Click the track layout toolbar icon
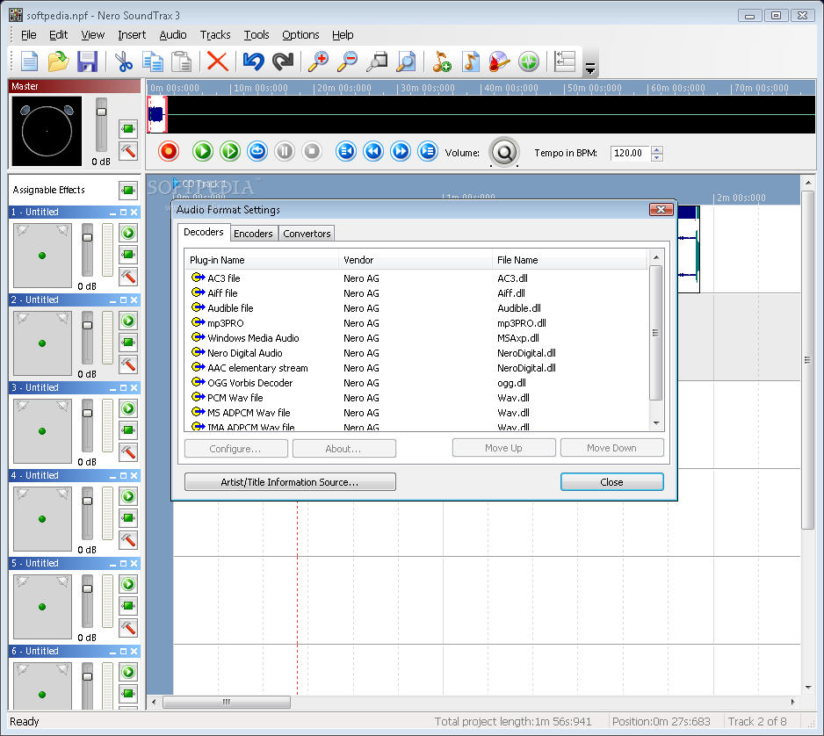 [565, 61]
